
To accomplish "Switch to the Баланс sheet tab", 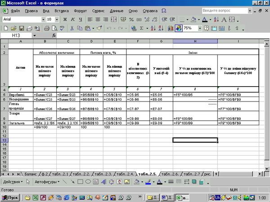I will tap(30, 174).
